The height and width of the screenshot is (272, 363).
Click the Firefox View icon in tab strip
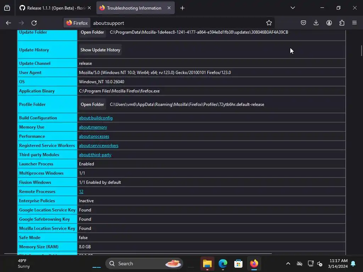tap(7, 8)
